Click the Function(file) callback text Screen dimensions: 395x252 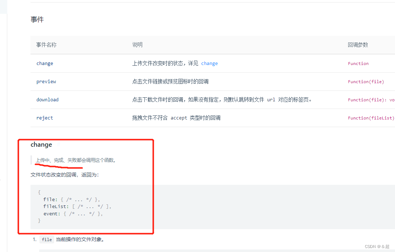(366, 81)
